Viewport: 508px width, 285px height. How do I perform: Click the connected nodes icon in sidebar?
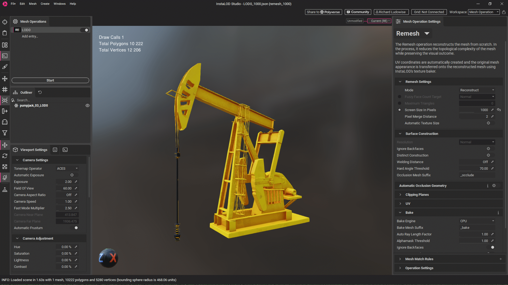5,79
